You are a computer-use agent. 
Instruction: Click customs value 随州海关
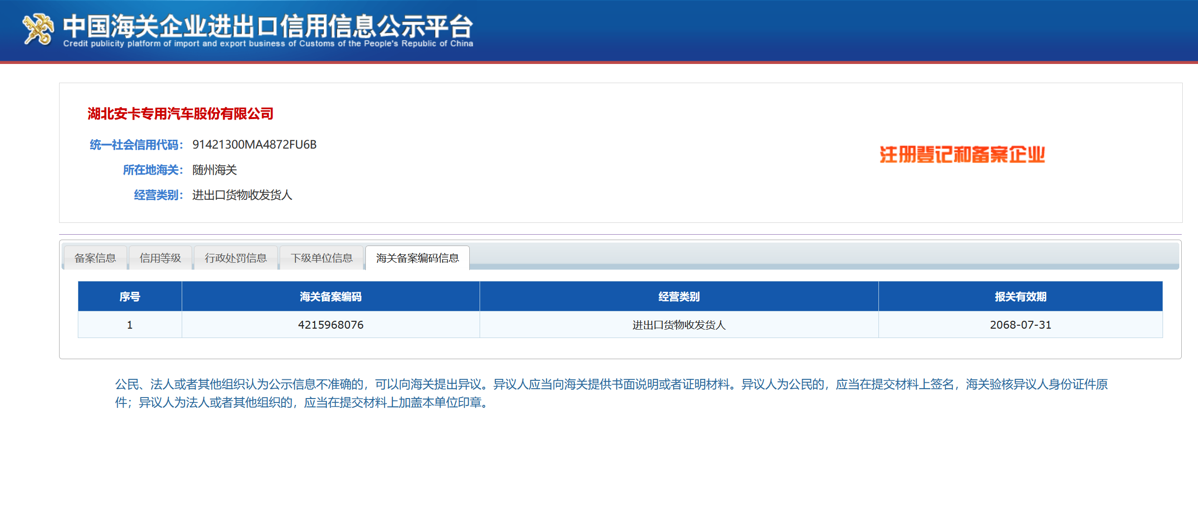[215, 170]
